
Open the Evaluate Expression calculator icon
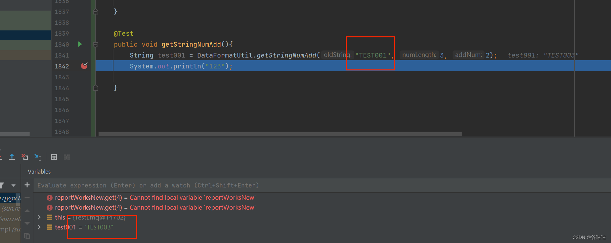tap(54, 157)
